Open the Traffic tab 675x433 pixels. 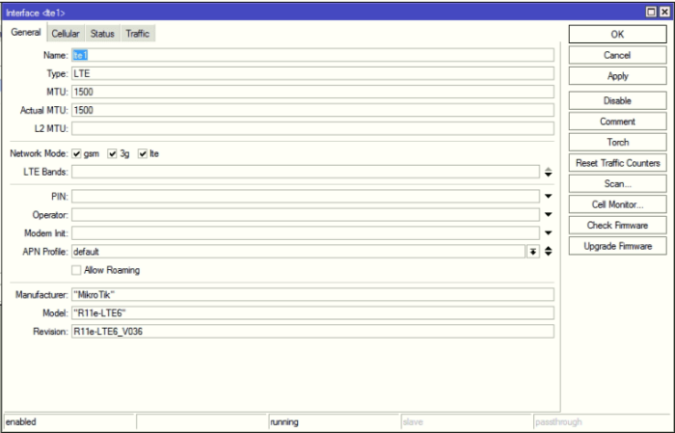tap(138, 34)
